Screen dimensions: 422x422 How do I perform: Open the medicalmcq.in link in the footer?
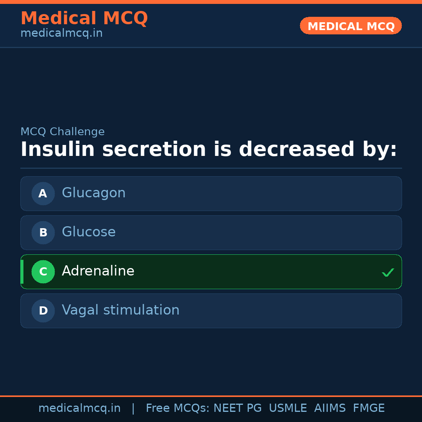[79, 408]
